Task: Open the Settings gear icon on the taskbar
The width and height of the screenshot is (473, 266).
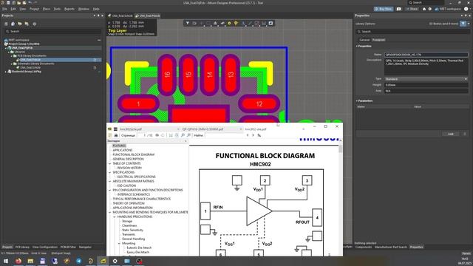Action: 115,261
